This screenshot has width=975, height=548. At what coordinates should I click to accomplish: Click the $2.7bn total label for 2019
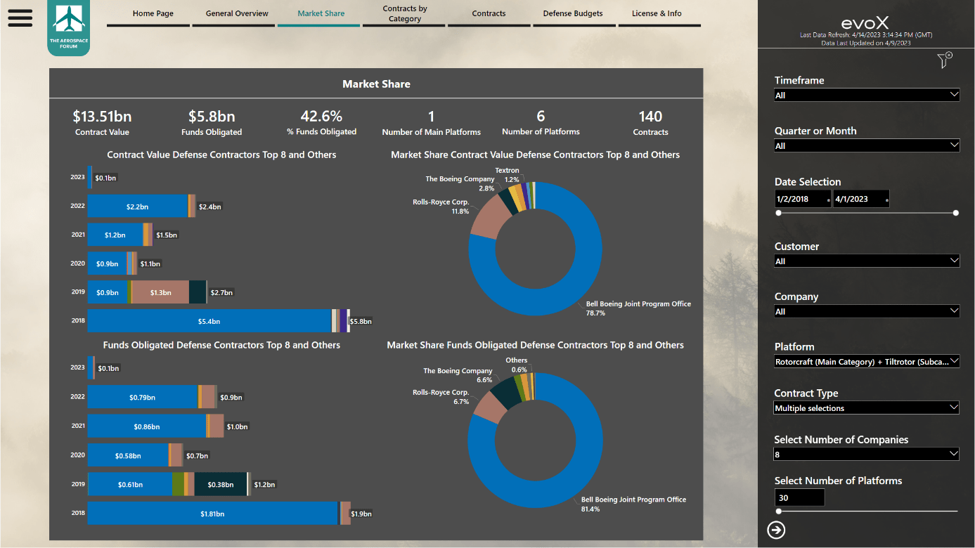click(221, 292)
